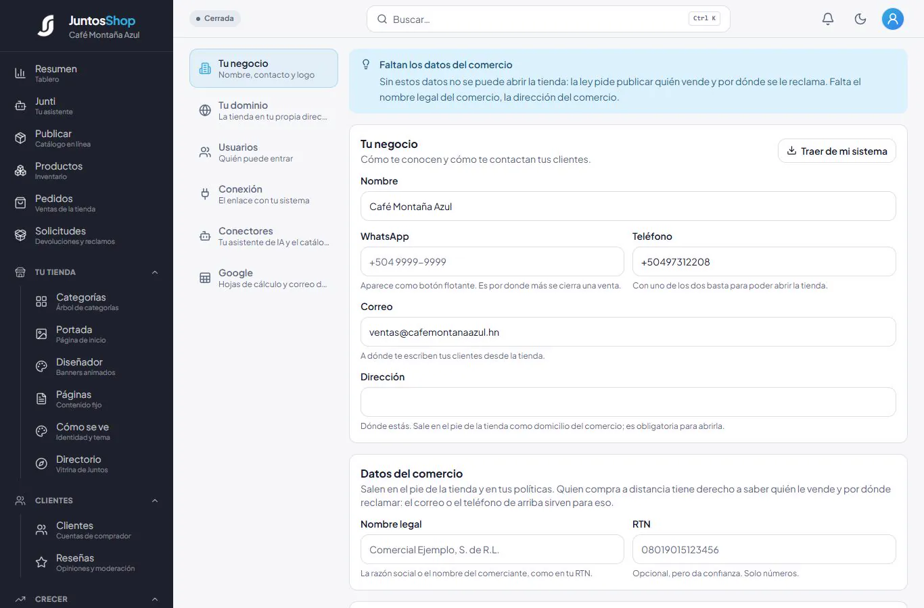This screenshot has width=924, height=608.
Task: Toggle dark mode moon icon
Action: click(860, 19)
